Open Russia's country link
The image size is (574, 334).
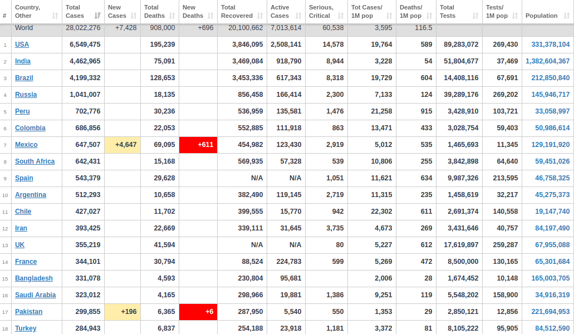26,95
